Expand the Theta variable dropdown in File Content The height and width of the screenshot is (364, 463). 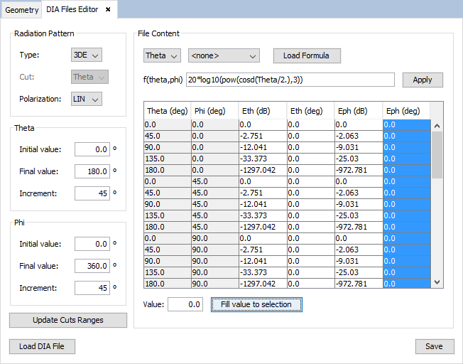pos(162,55)
